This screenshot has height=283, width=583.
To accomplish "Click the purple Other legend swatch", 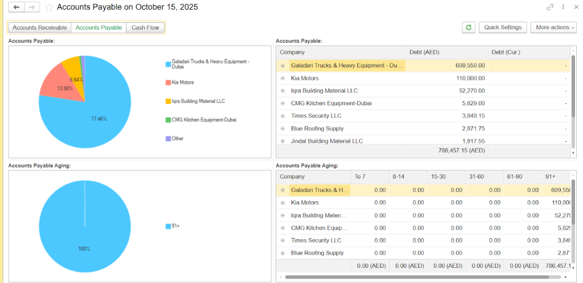I will coord(168,138).
